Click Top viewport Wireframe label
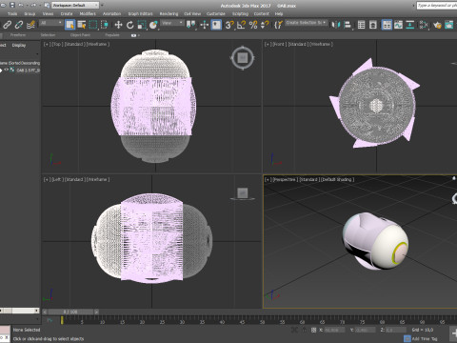Viewport: 457px width, 343px height. pyautogui.click(x=98, y=44)
